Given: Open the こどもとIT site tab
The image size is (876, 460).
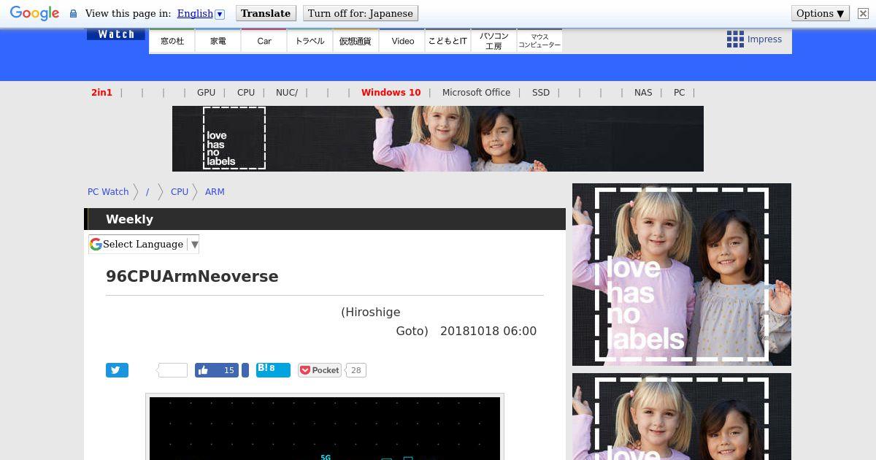Looking at the screenshot, I should point(447,41).
